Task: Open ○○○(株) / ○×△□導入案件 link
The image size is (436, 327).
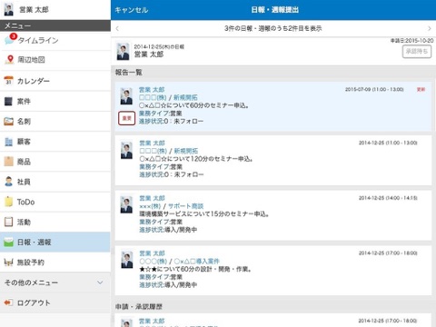Action: click(x=179, y=262)
